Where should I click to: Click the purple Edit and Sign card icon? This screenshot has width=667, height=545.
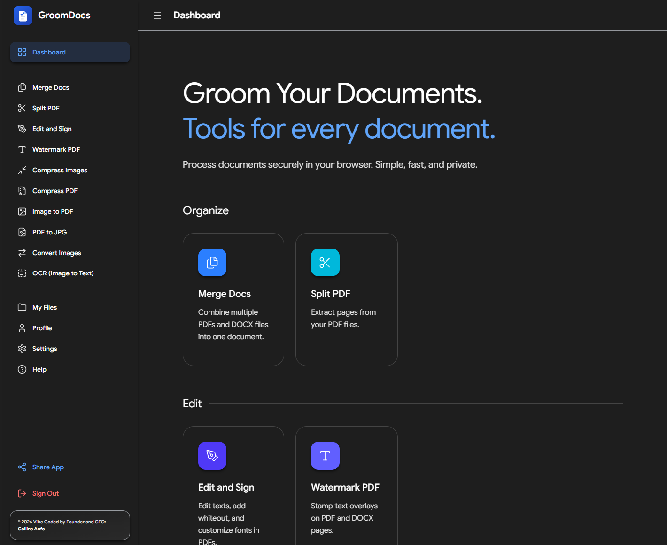coord(212,456)
